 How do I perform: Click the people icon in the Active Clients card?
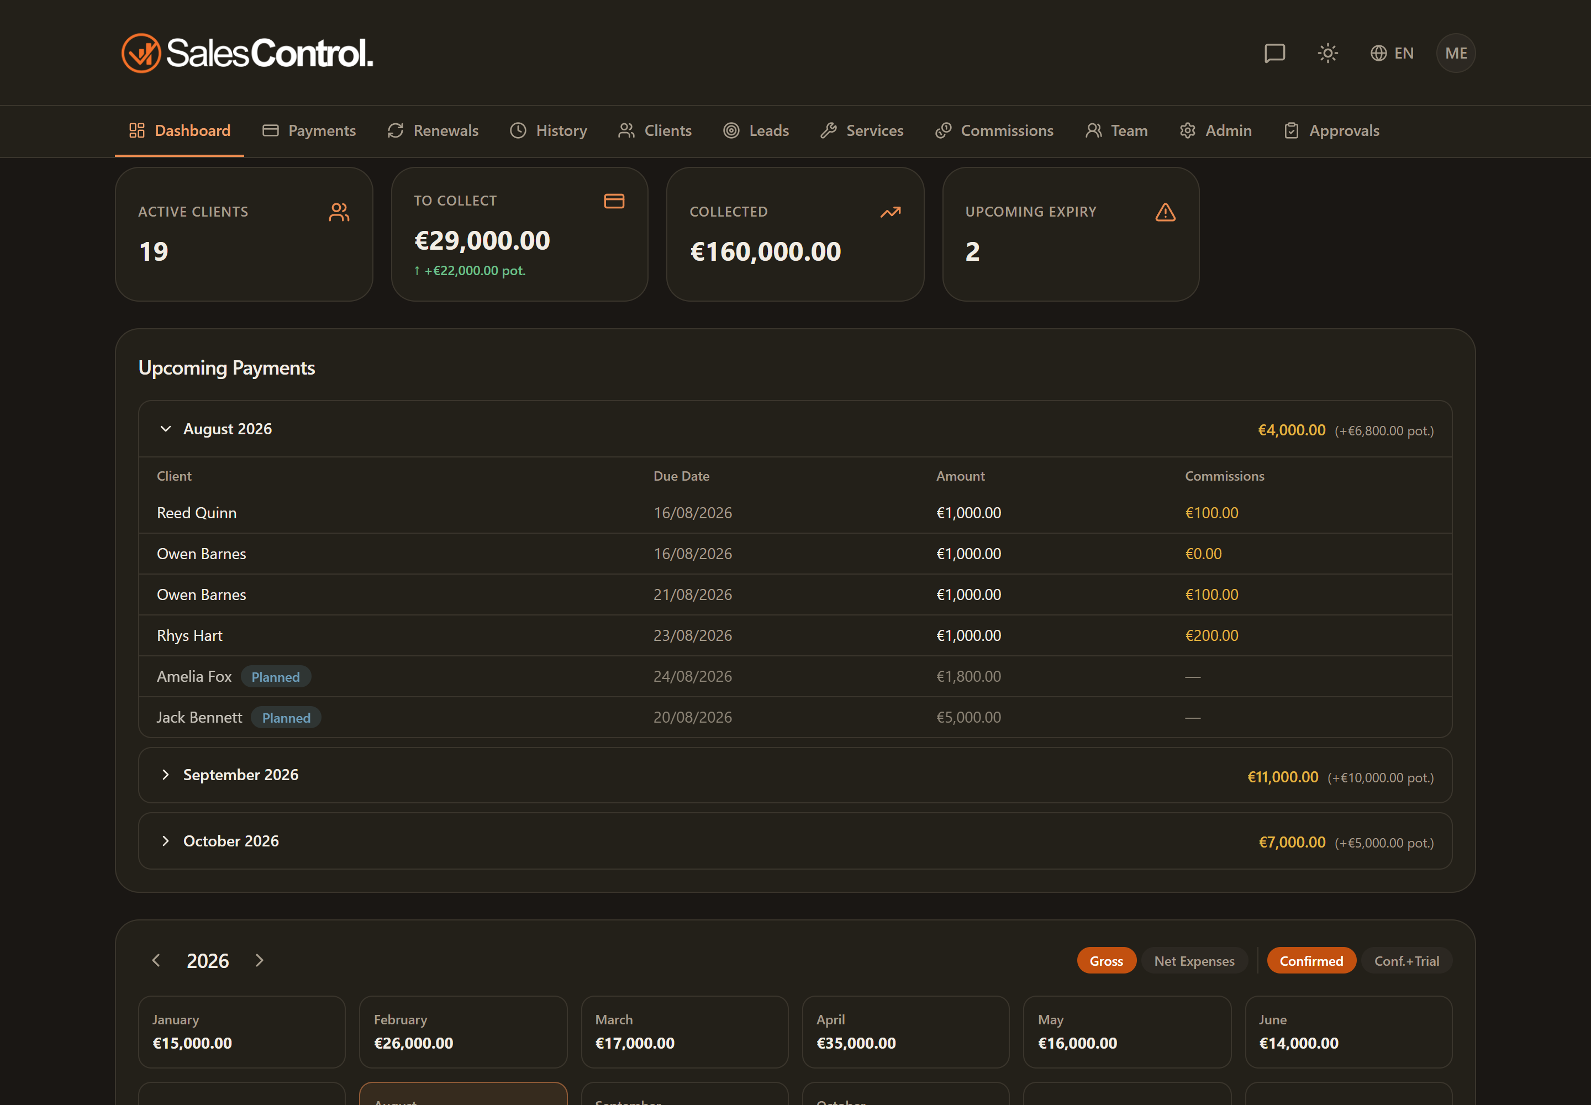pyautogui.click(x=339, y=212)
